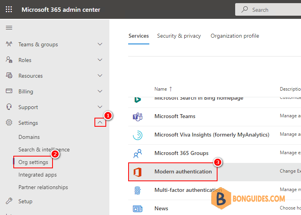
Task: Open Microsoft Viva Insights service settings
Action: pos(212,135)
